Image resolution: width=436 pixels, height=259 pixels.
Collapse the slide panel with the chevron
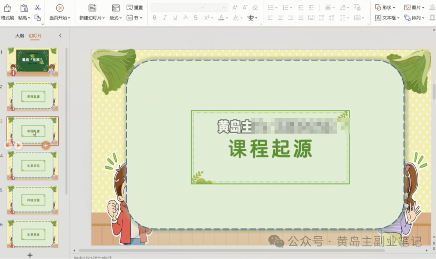point(61,36)
